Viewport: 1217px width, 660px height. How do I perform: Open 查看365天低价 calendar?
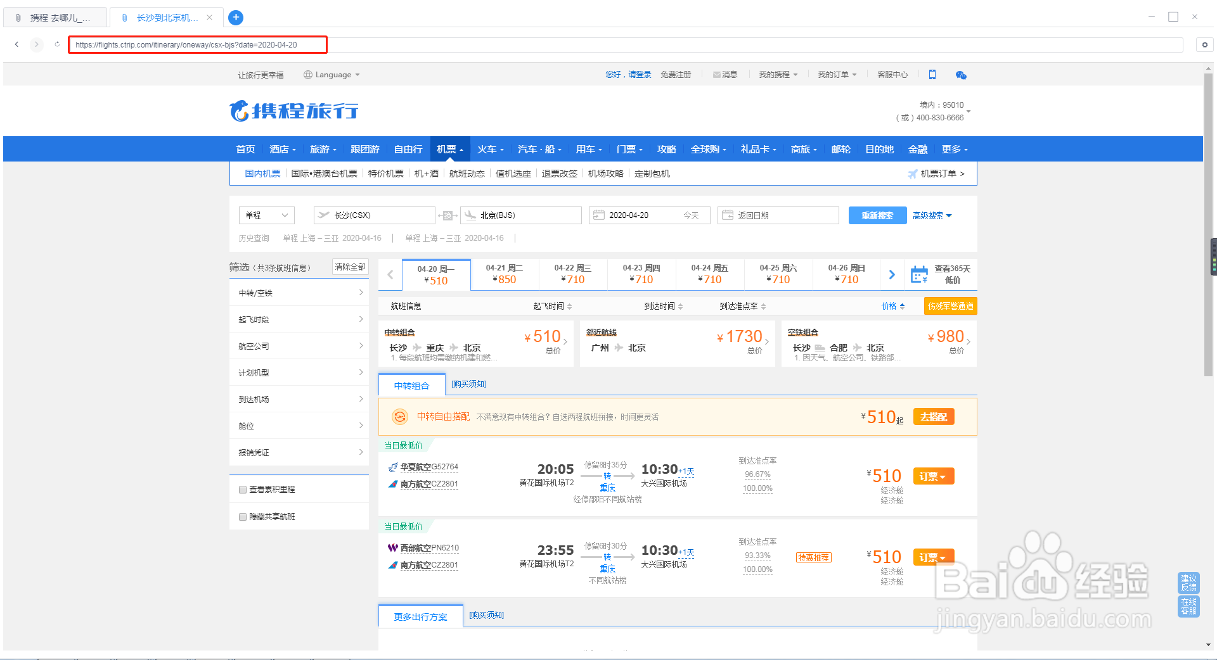point(940,274)
